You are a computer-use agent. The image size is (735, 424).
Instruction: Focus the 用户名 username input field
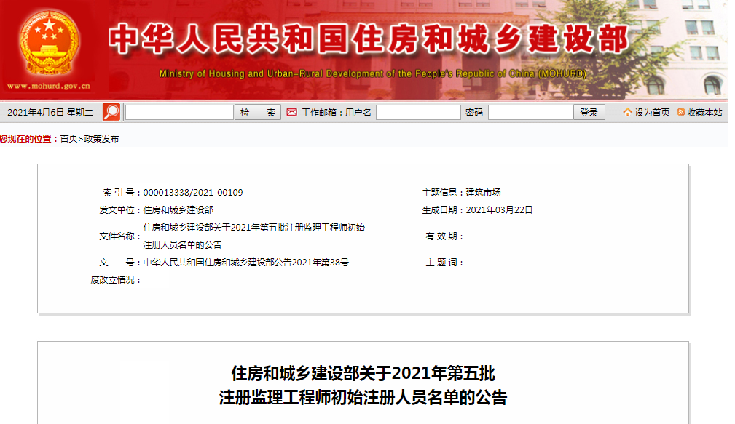[418, 112]
